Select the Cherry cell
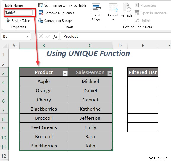The height and width of the screenshot is (161, 171). click(44, 100)
